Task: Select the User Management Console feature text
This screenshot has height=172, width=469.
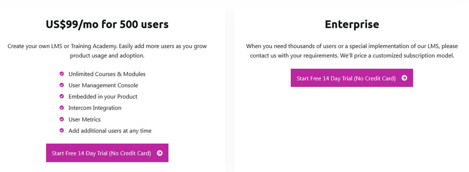Action: [103, 85]
